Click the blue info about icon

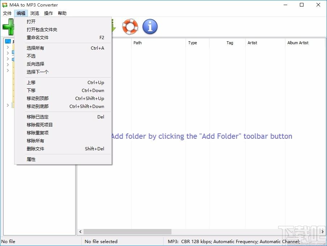pos(150,27)
